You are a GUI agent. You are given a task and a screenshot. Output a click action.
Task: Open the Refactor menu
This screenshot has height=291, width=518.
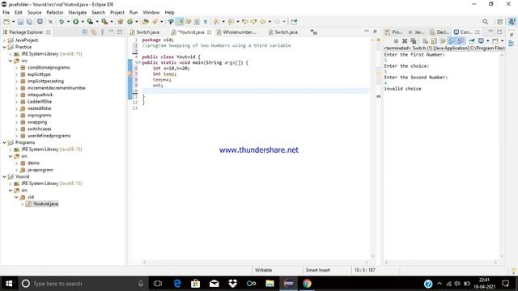(55, 13)
